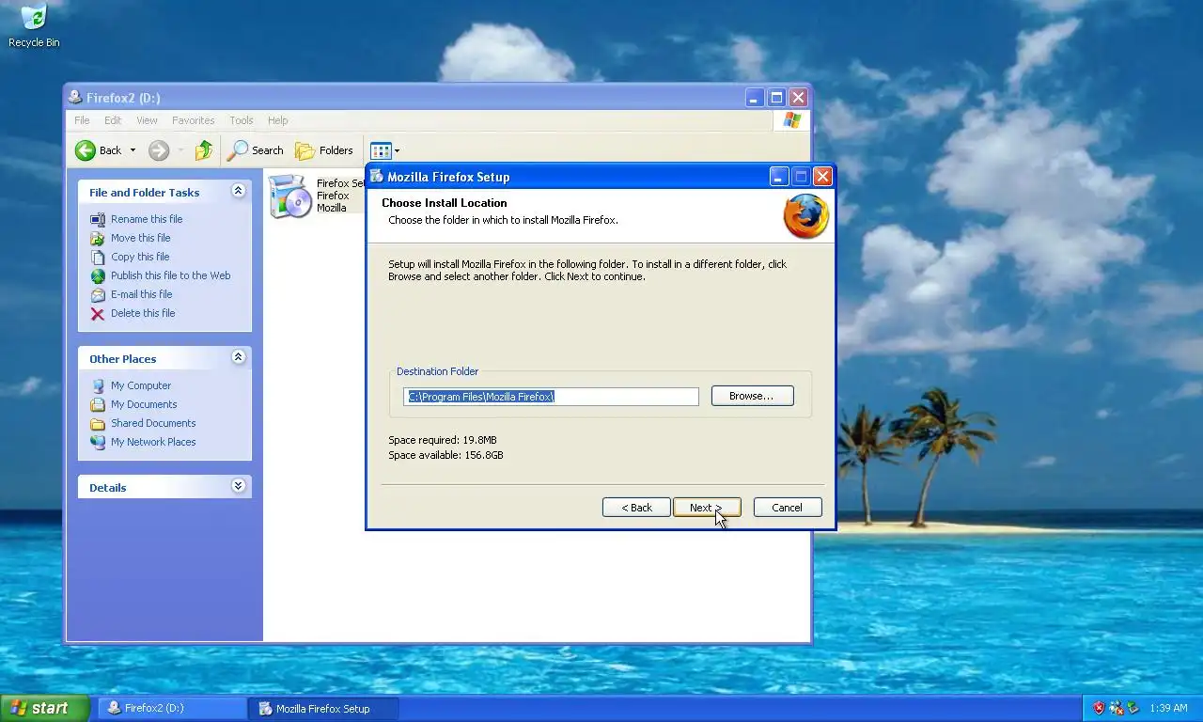This screenshot has width=1203, height=722.
Task: Click the My Documents folder icon
Action: [x=98, y=404]
